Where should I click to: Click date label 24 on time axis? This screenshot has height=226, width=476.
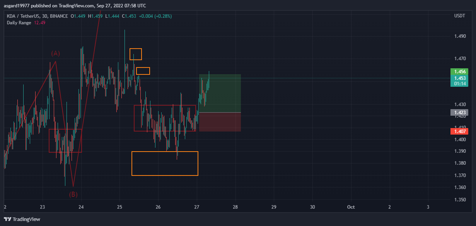tap(81, 207)
